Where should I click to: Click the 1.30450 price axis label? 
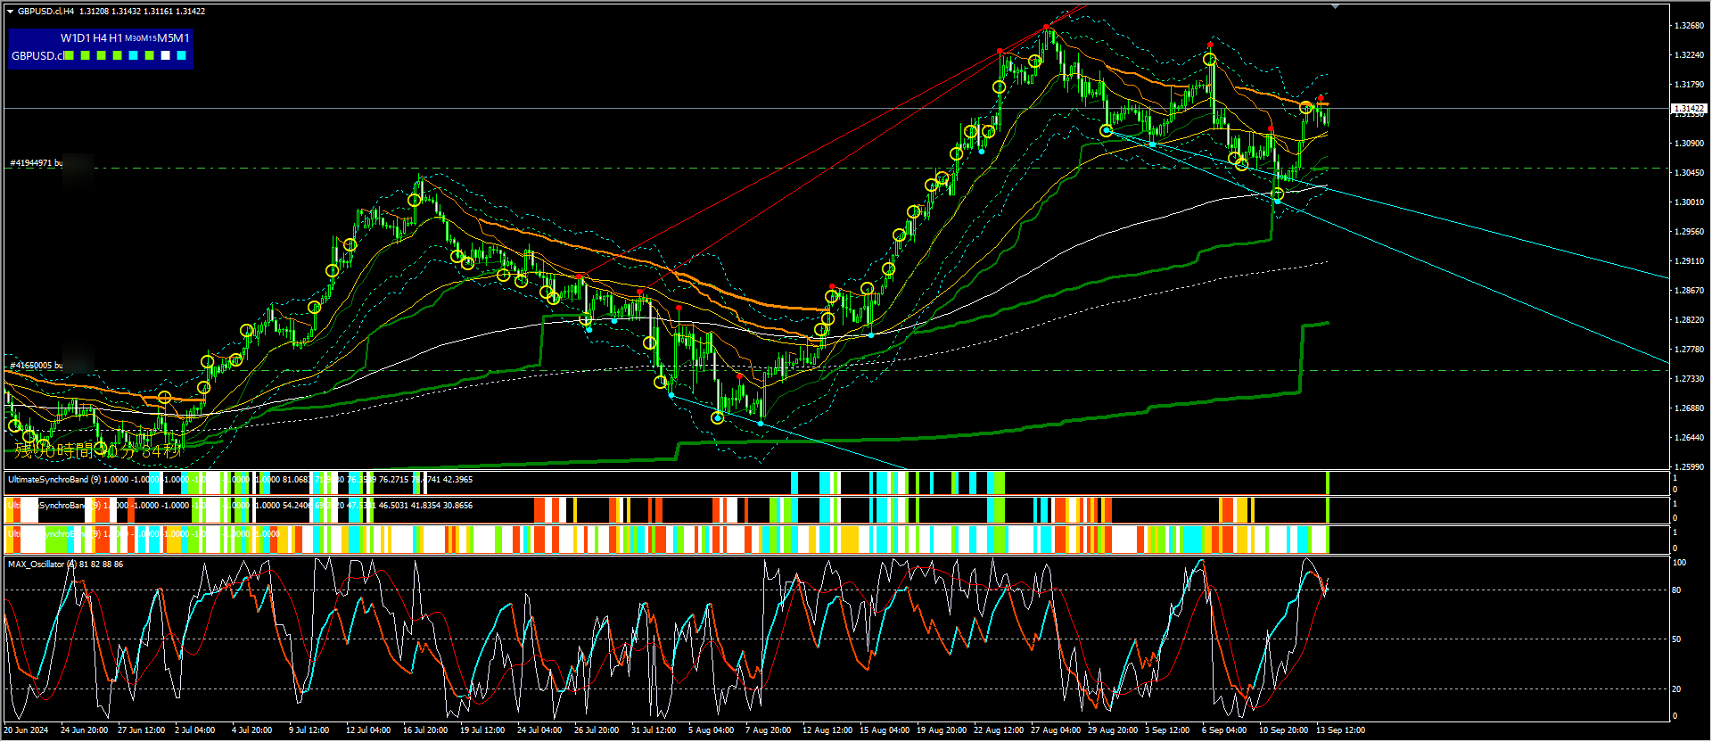click(x=1689, y=173)
